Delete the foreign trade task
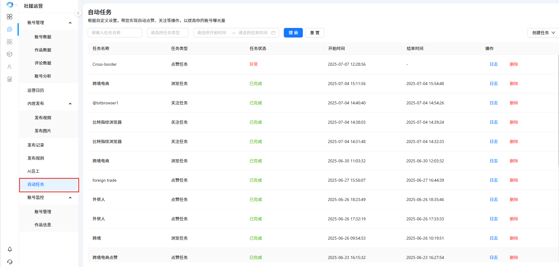The width and height of the screenshot is (559, 267). tap(514, 180)
